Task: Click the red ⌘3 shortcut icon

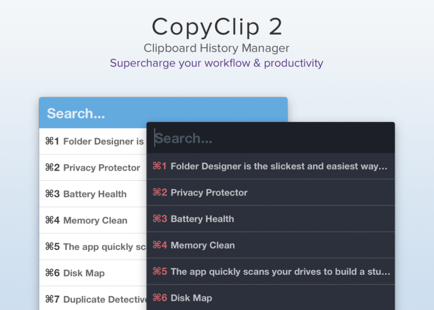Action: (160, 219)
